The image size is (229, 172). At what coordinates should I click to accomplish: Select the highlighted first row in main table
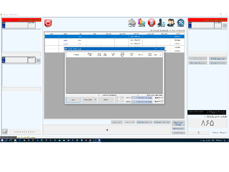point(114,37)
